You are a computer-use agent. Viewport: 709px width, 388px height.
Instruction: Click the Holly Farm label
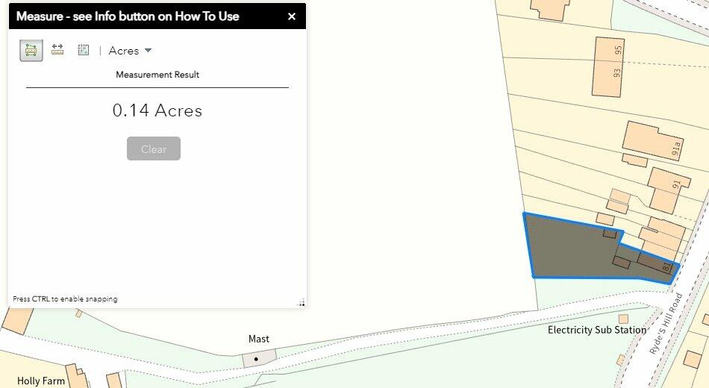pyautogui.click(x=41, y=381)
